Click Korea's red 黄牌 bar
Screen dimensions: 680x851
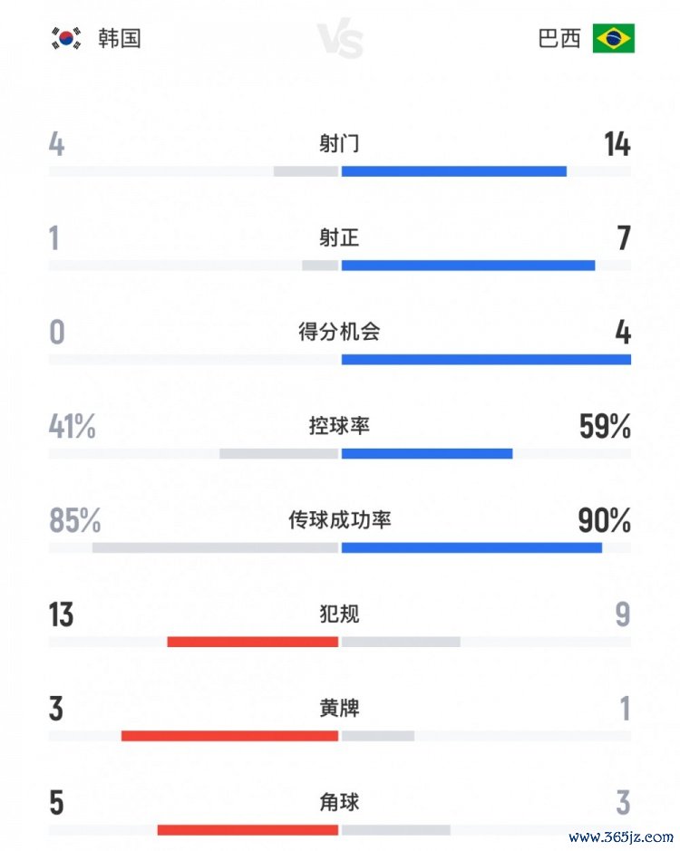coord(230,736)
